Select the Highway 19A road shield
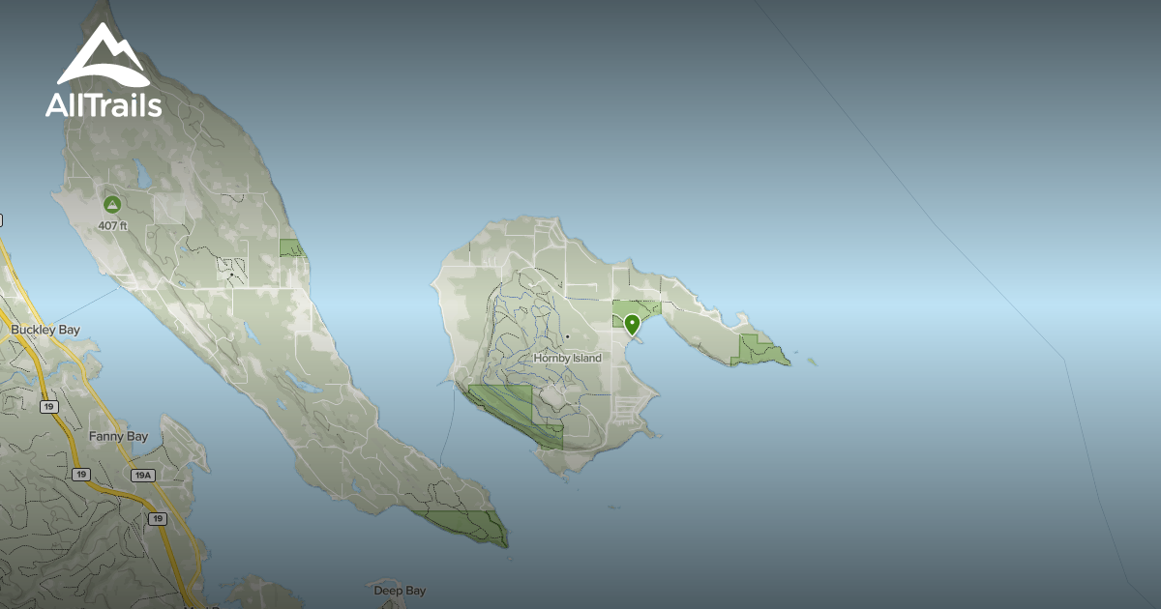Image resolution: width=1161 pixels, height=609 pixels. pos(143,475)
